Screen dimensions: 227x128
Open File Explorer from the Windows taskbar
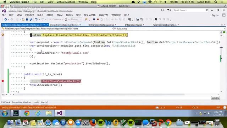[49, 113]
